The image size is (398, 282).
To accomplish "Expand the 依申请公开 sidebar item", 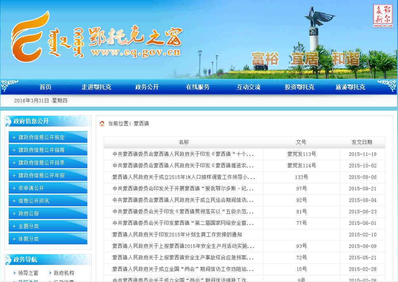I will (x=48, y=188).
